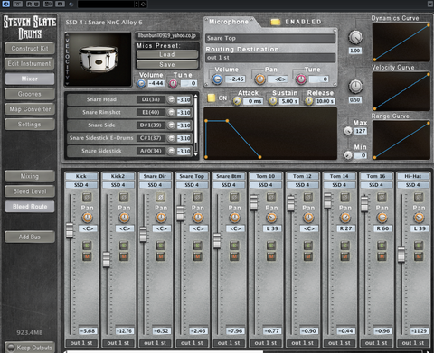The height and width of the screenshot is (353, 434).
Task: Click the Snare Top channel volume fader
Action: click(180, 213)
